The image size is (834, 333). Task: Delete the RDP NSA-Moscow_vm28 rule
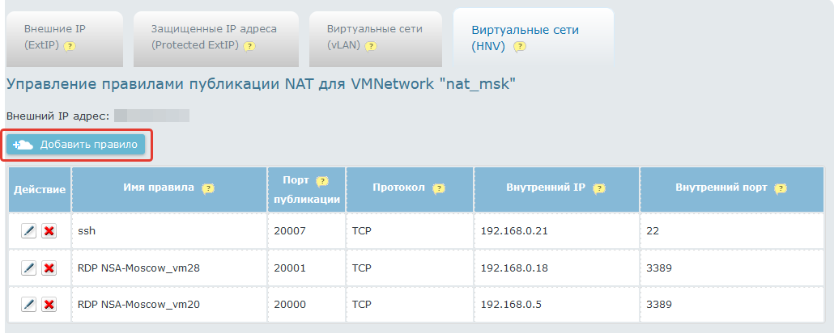point(49,268)
